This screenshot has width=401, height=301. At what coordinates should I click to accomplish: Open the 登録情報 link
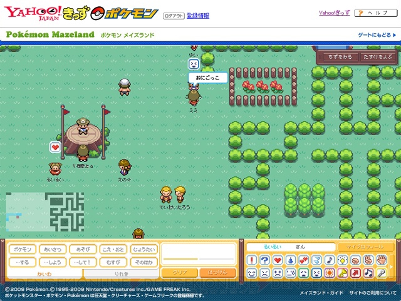198,16
